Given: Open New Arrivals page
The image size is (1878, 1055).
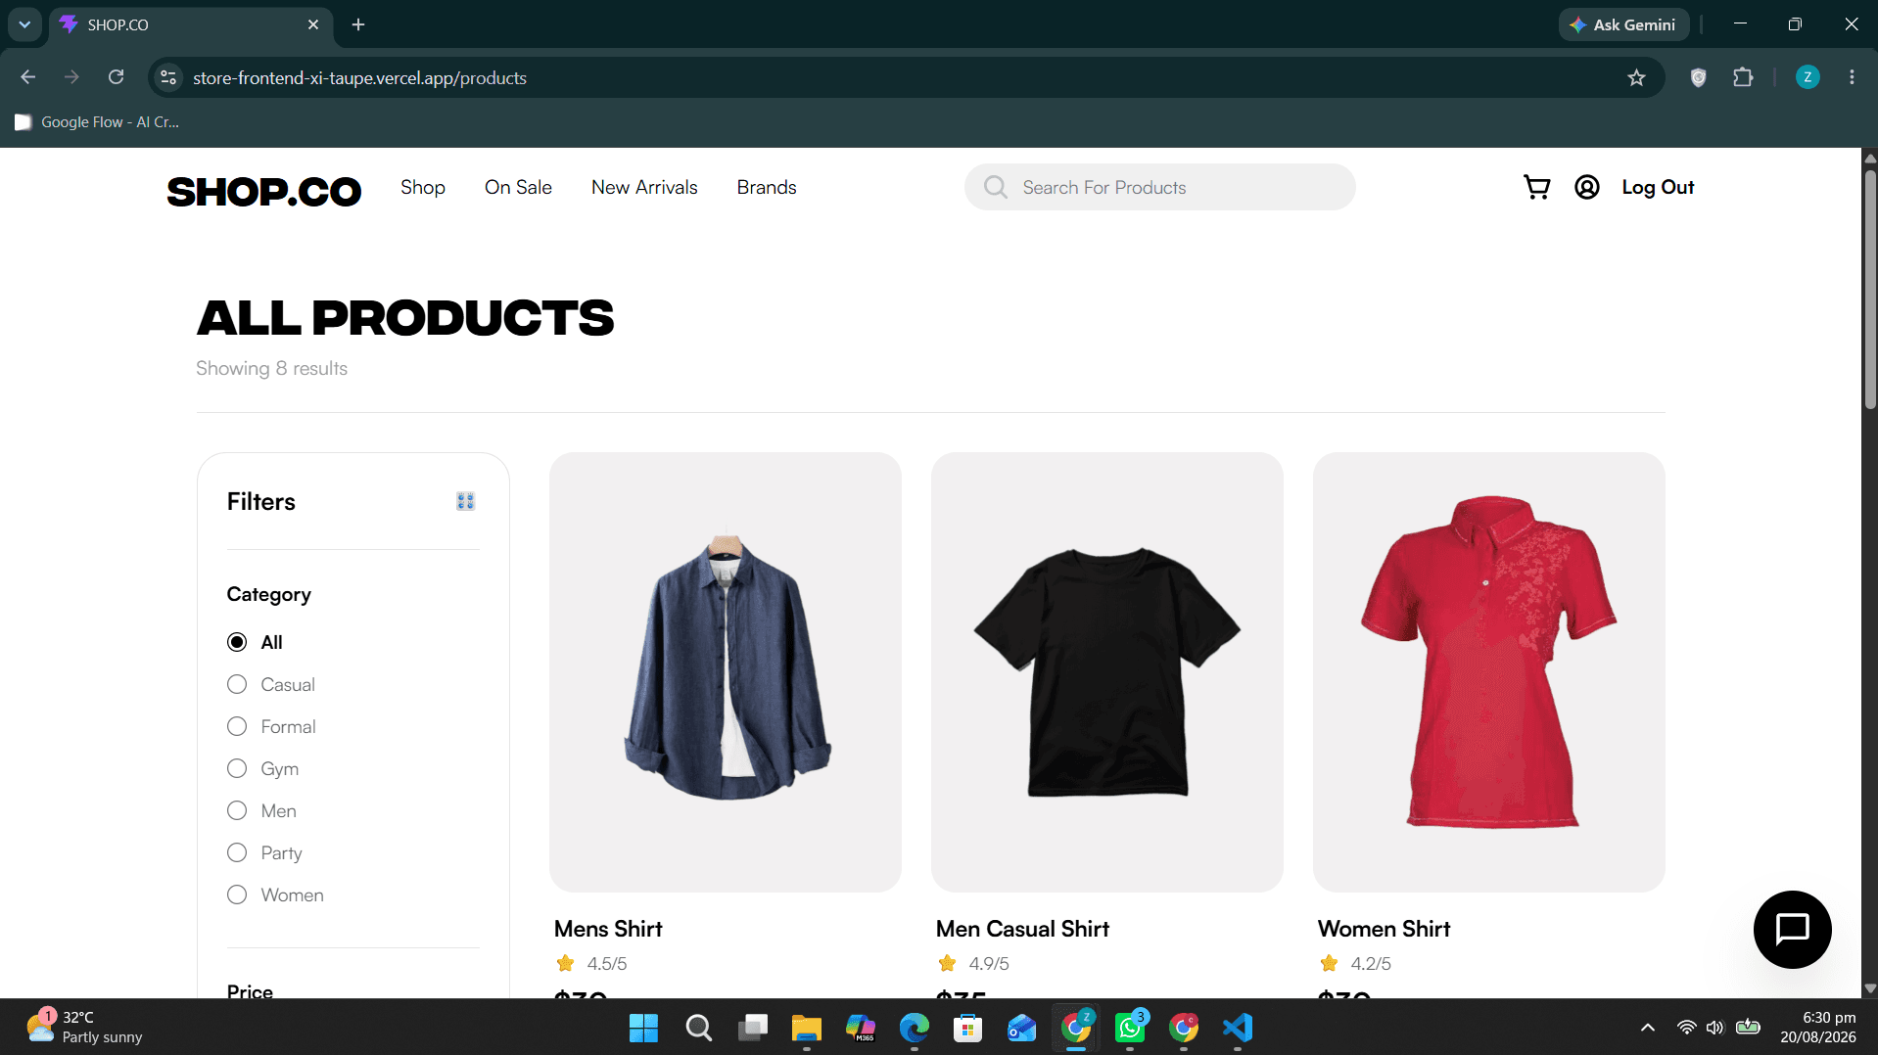Looking at the screenshot, I should 644,187.
